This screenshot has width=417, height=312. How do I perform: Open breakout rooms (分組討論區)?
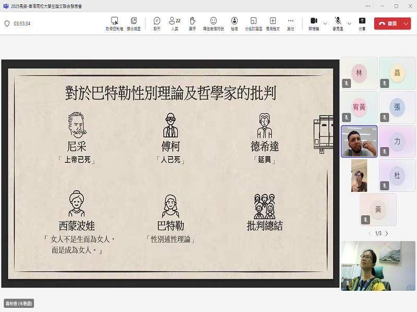pos(253,21)
